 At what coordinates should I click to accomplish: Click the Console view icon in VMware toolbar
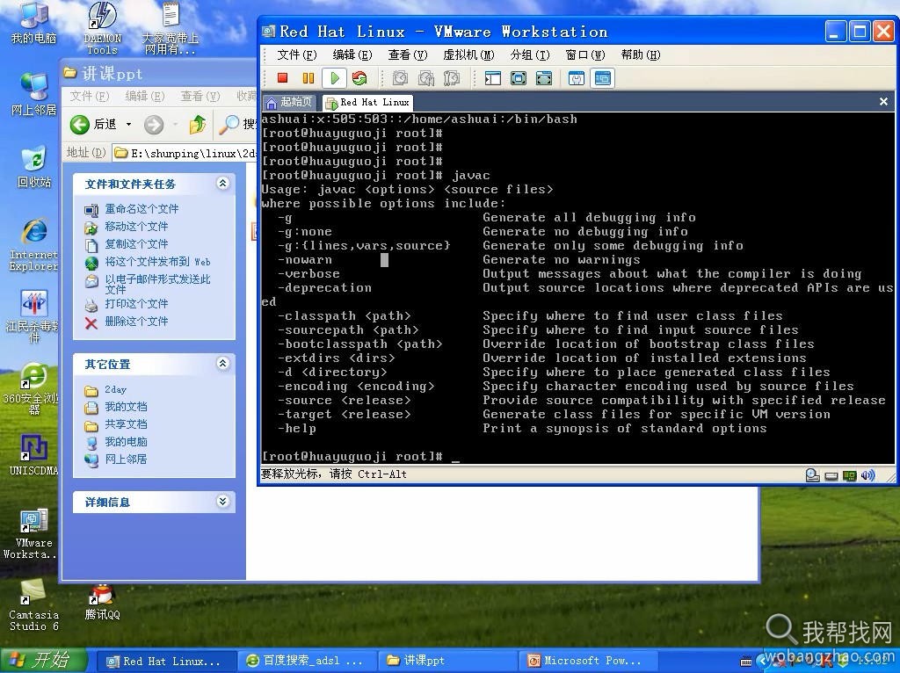tap(603, 78)
